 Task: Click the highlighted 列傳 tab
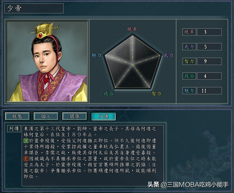pos(103,116)
